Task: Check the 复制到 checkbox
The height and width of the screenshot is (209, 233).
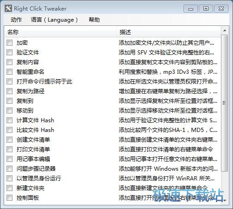Action: tap(9, 101)
